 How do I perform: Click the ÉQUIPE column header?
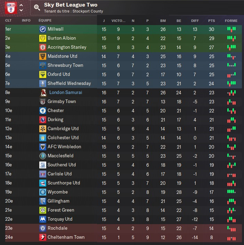[x=45, y=21]
